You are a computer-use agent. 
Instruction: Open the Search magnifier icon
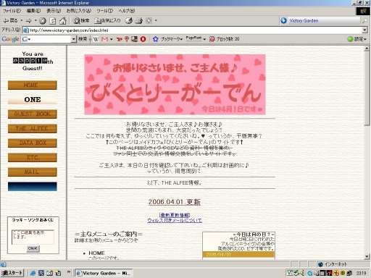pos(76,21)
